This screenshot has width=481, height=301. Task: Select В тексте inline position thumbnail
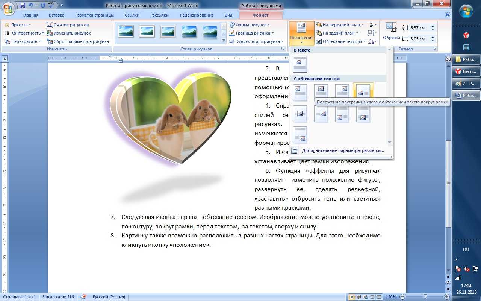pos(300,64)
